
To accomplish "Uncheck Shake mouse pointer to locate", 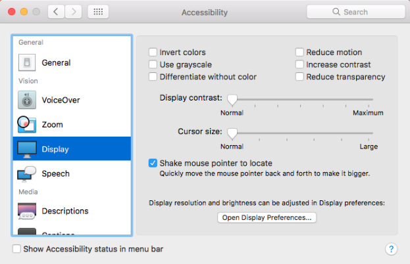I will pyautogui.click(x=153, y=163).
